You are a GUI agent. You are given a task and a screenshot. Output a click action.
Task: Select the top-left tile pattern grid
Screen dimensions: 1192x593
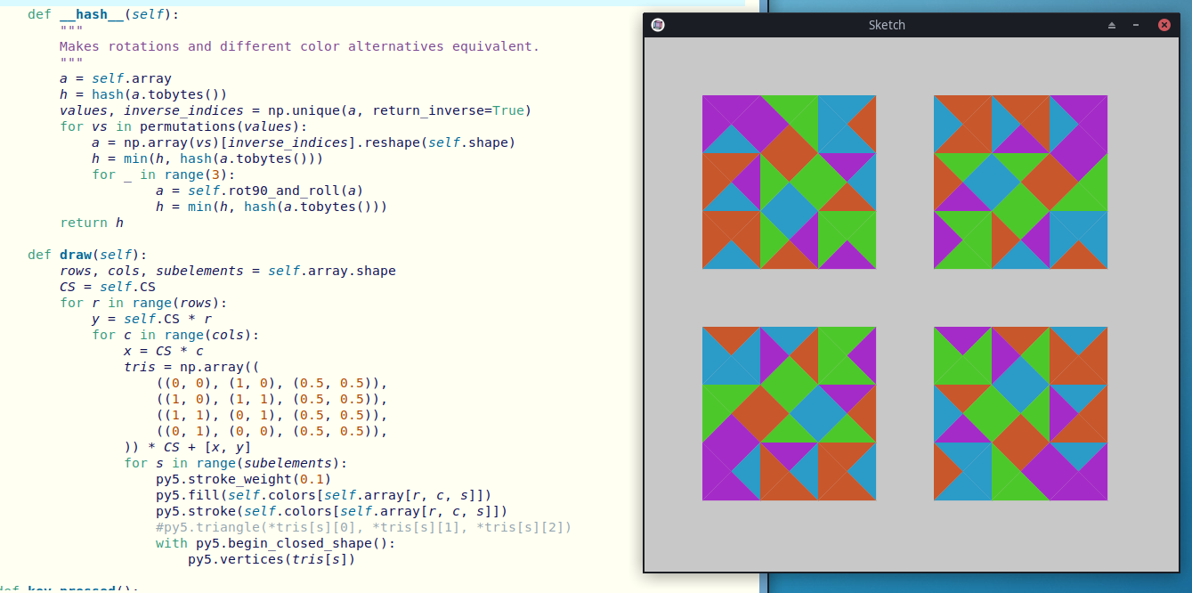pyautogui.click(x=789, y=182)
